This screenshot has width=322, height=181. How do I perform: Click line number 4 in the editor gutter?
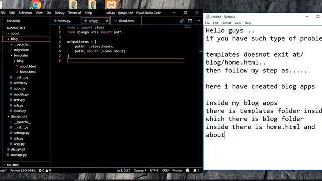tap(60, 42)
